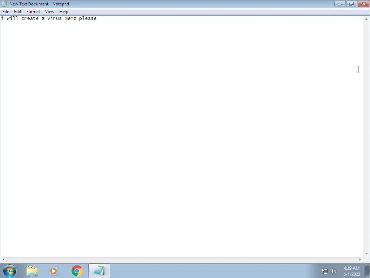Open the volume speaker tray icon

point(333,271)
